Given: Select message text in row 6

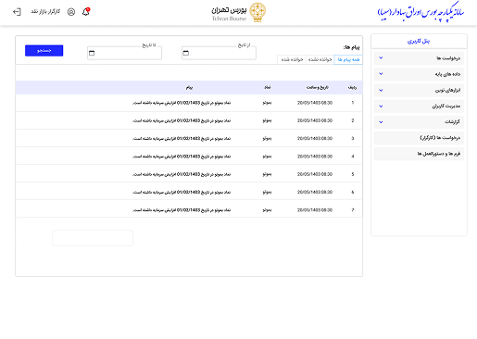Looking at the screenshot, I should point(182,193).
